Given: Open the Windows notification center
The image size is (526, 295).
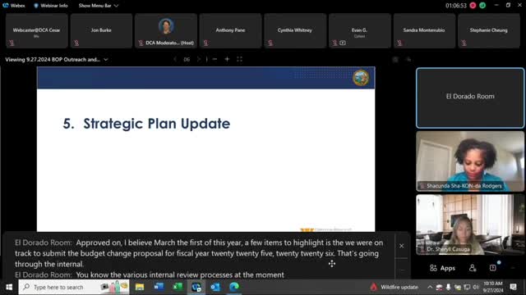Looking at the screenshot, I should coord(513,287).
